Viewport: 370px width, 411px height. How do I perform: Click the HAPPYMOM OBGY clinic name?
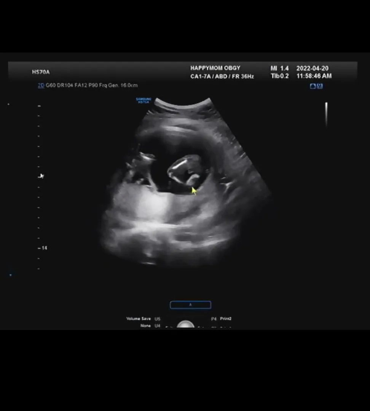215,68
